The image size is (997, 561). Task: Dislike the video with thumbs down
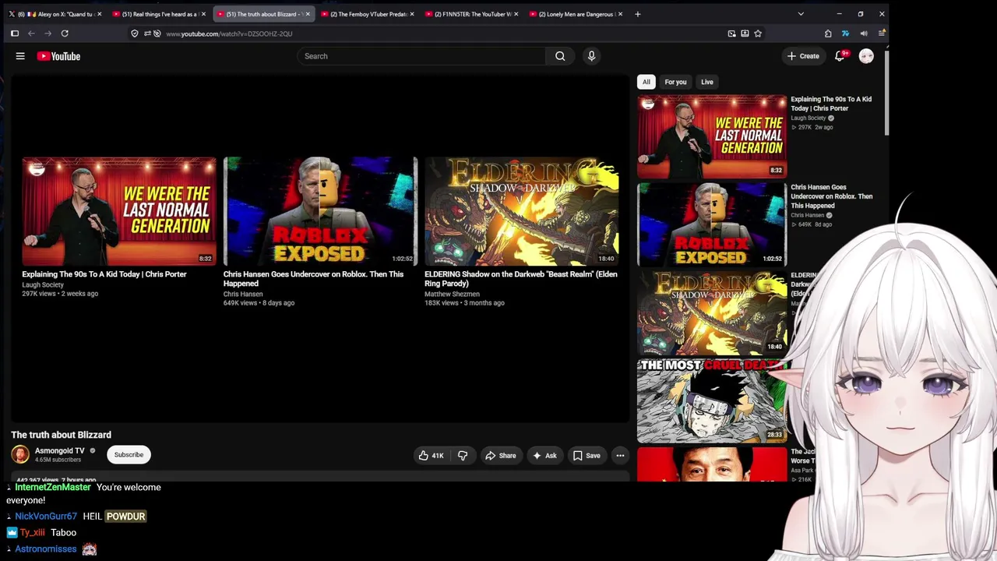coord(463,456)
